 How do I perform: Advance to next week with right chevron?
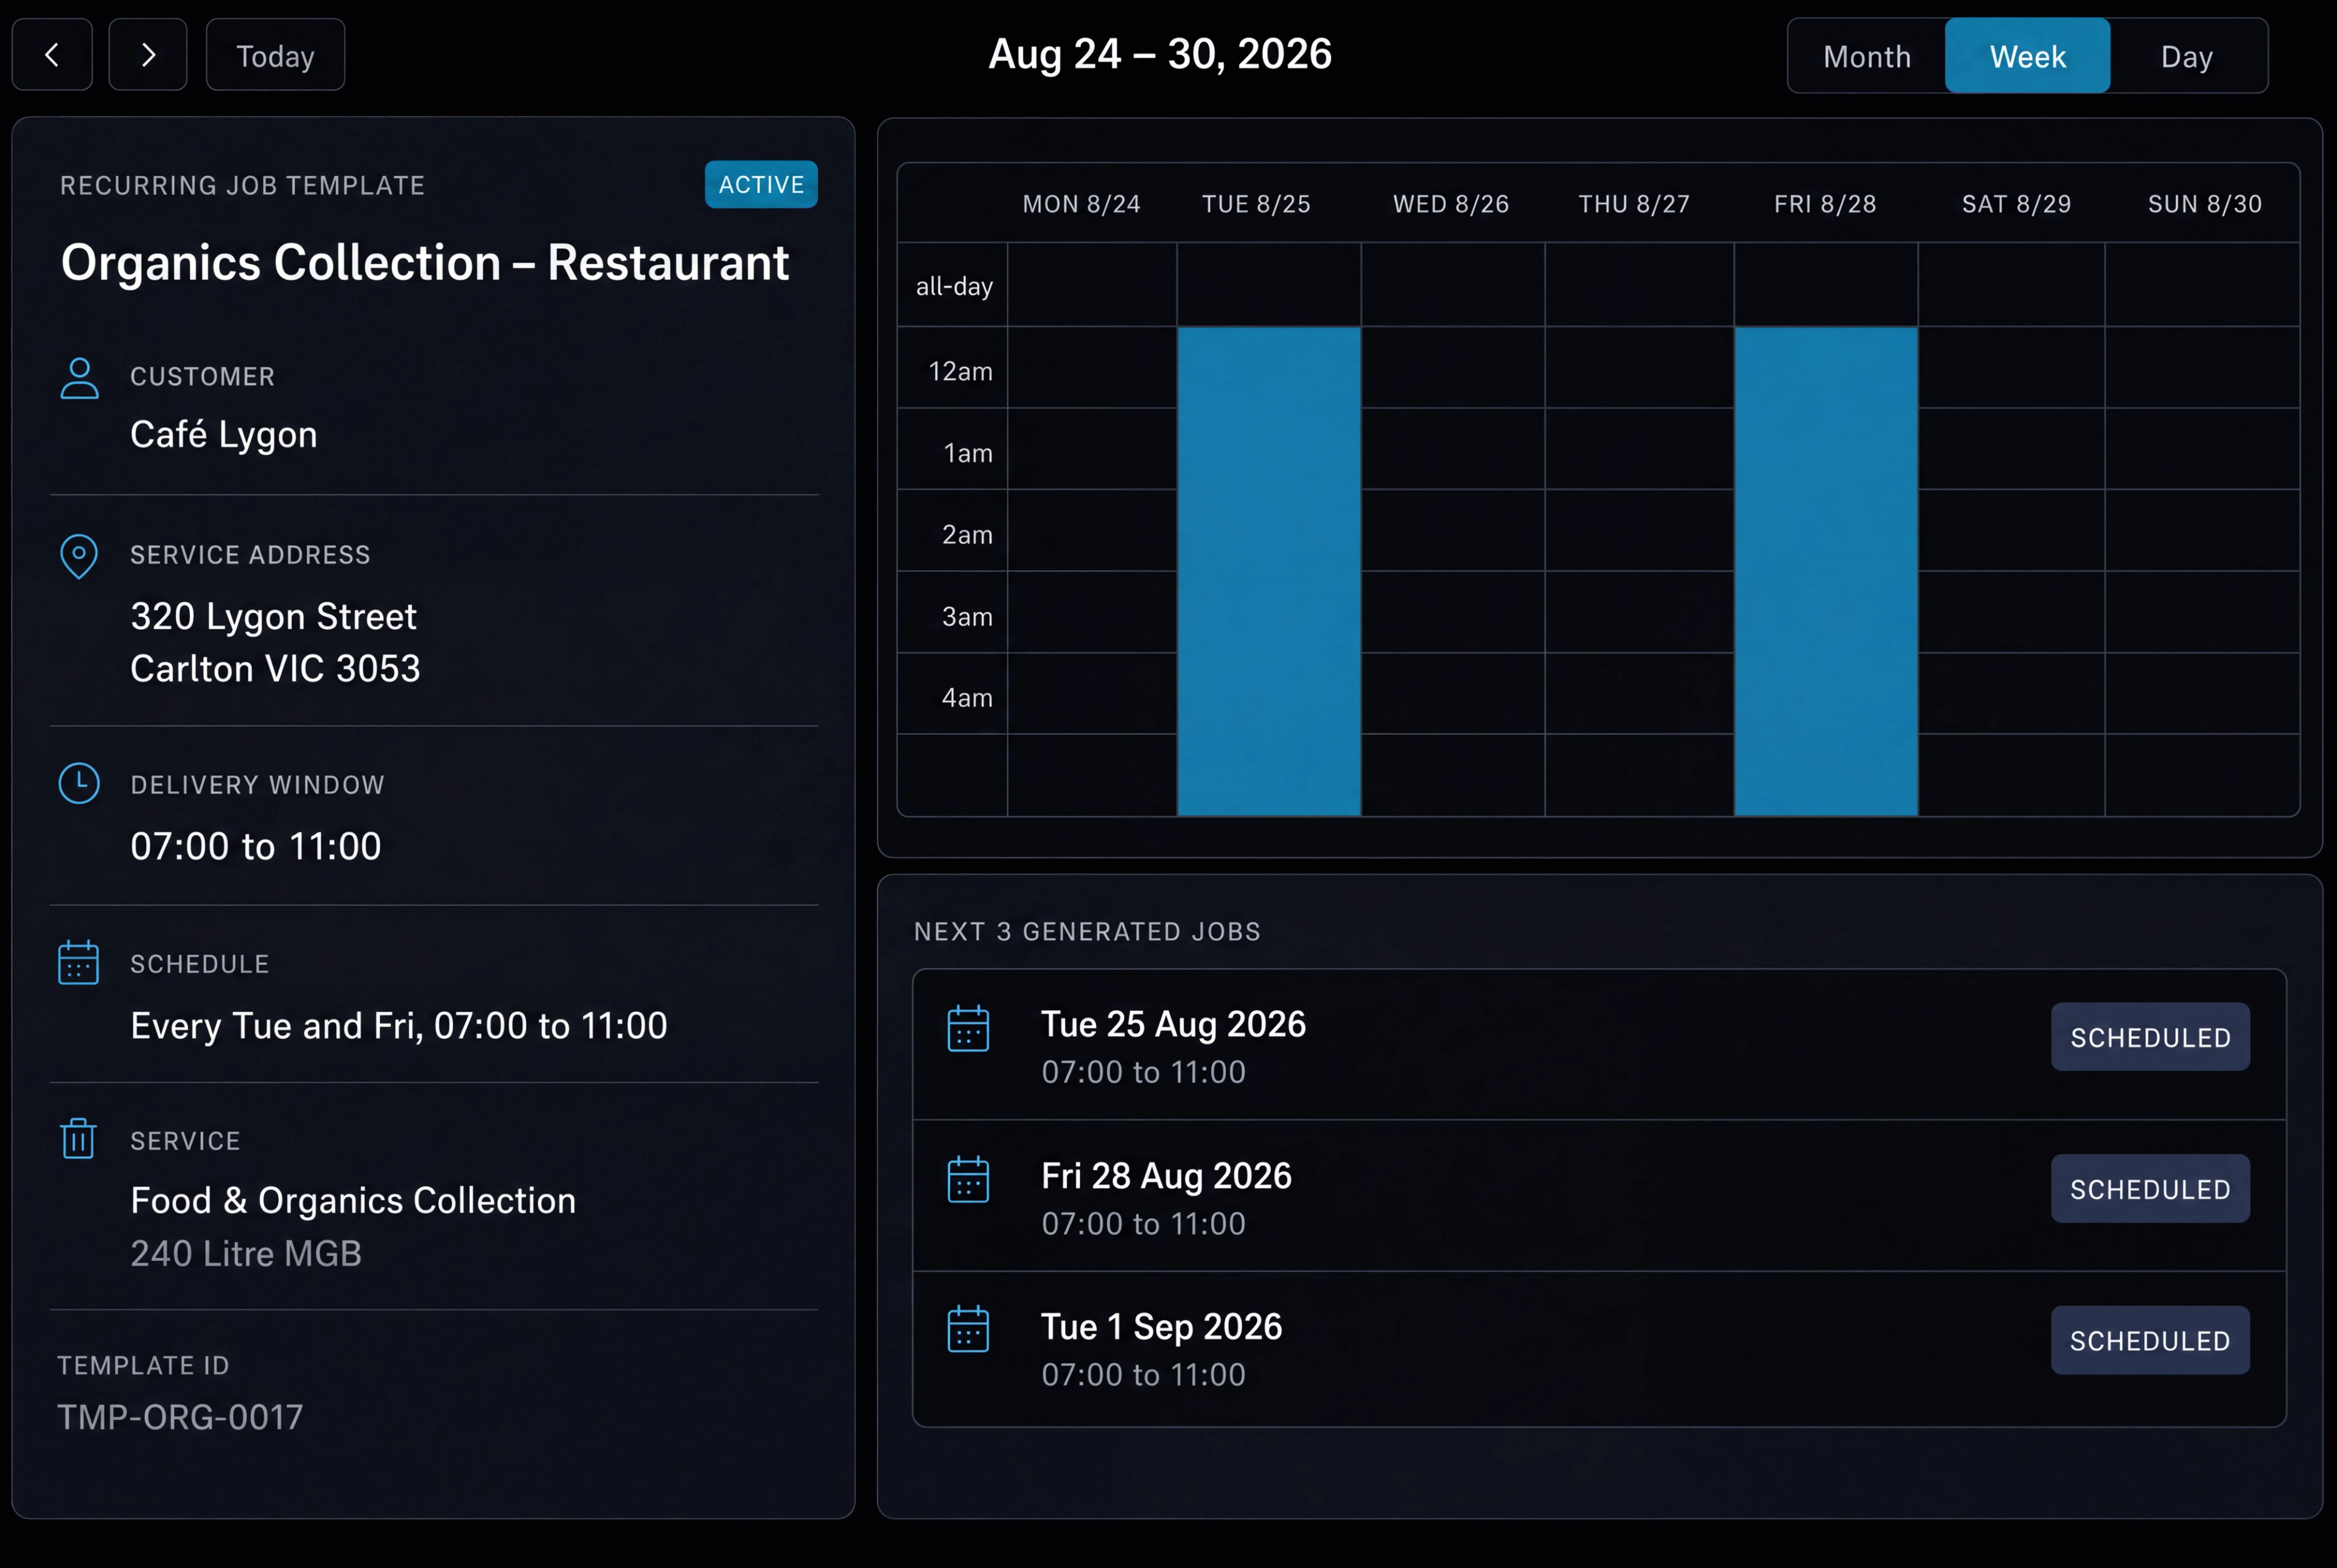pyautogui.click(x=148, y=55)
